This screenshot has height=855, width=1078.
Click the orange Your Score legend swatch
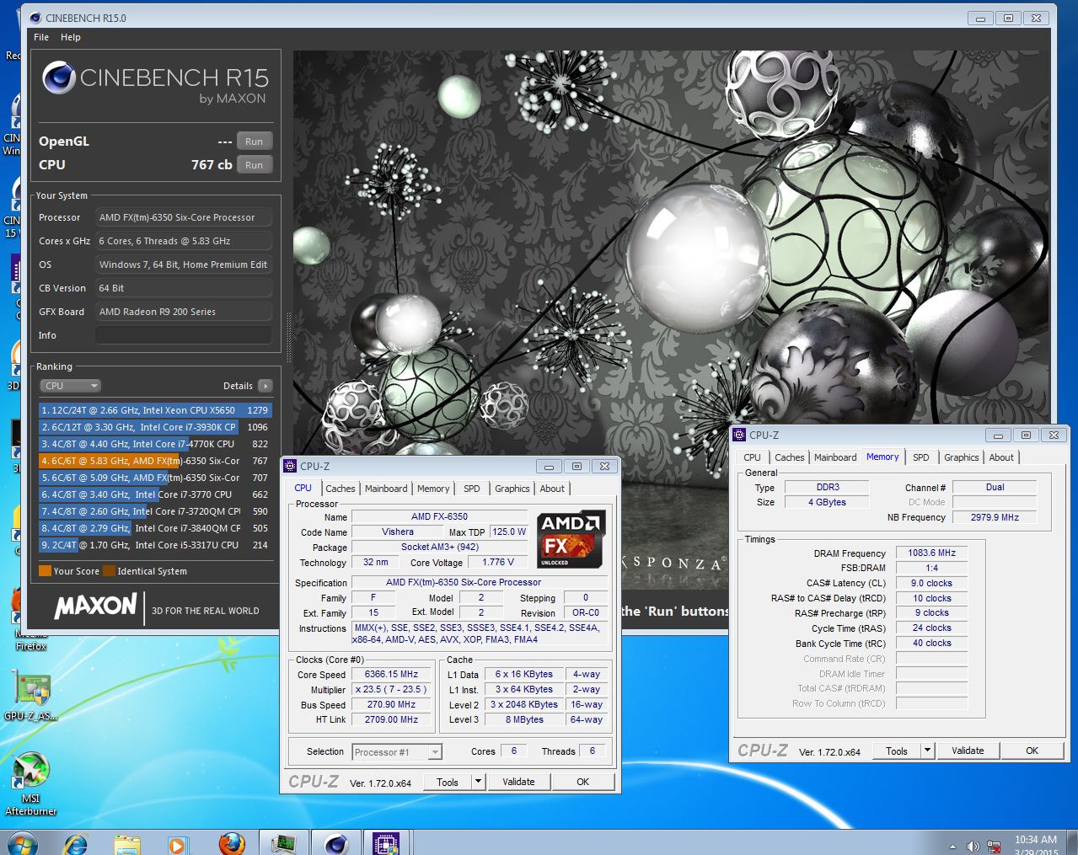point(45,571)
